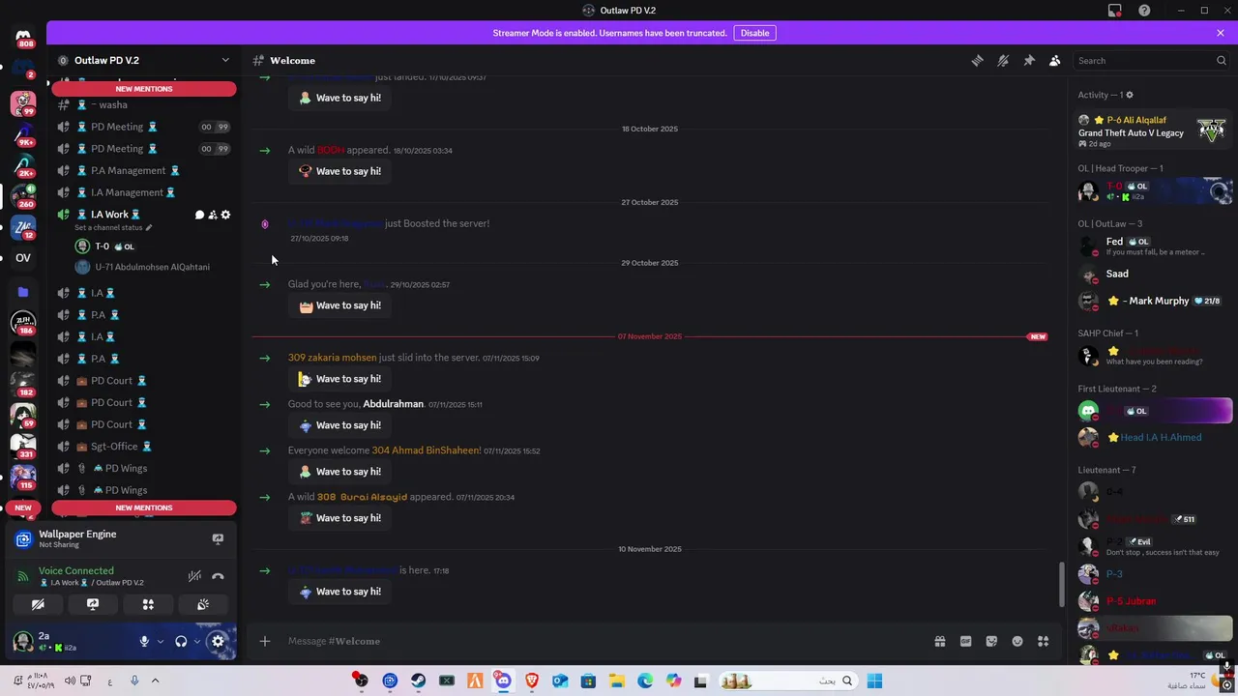Wave to say hi to 308 Burai Alsayid
Viewport: 1238px width, 696px height.
coord(339,518)
